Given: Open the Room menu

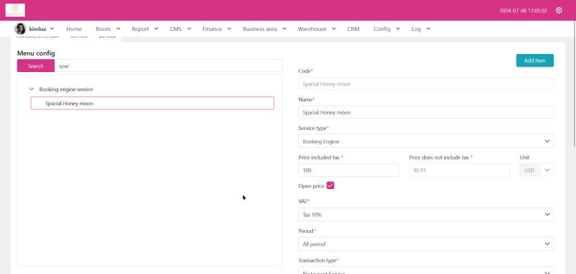Looking at the screenshot, I should 107,29.
